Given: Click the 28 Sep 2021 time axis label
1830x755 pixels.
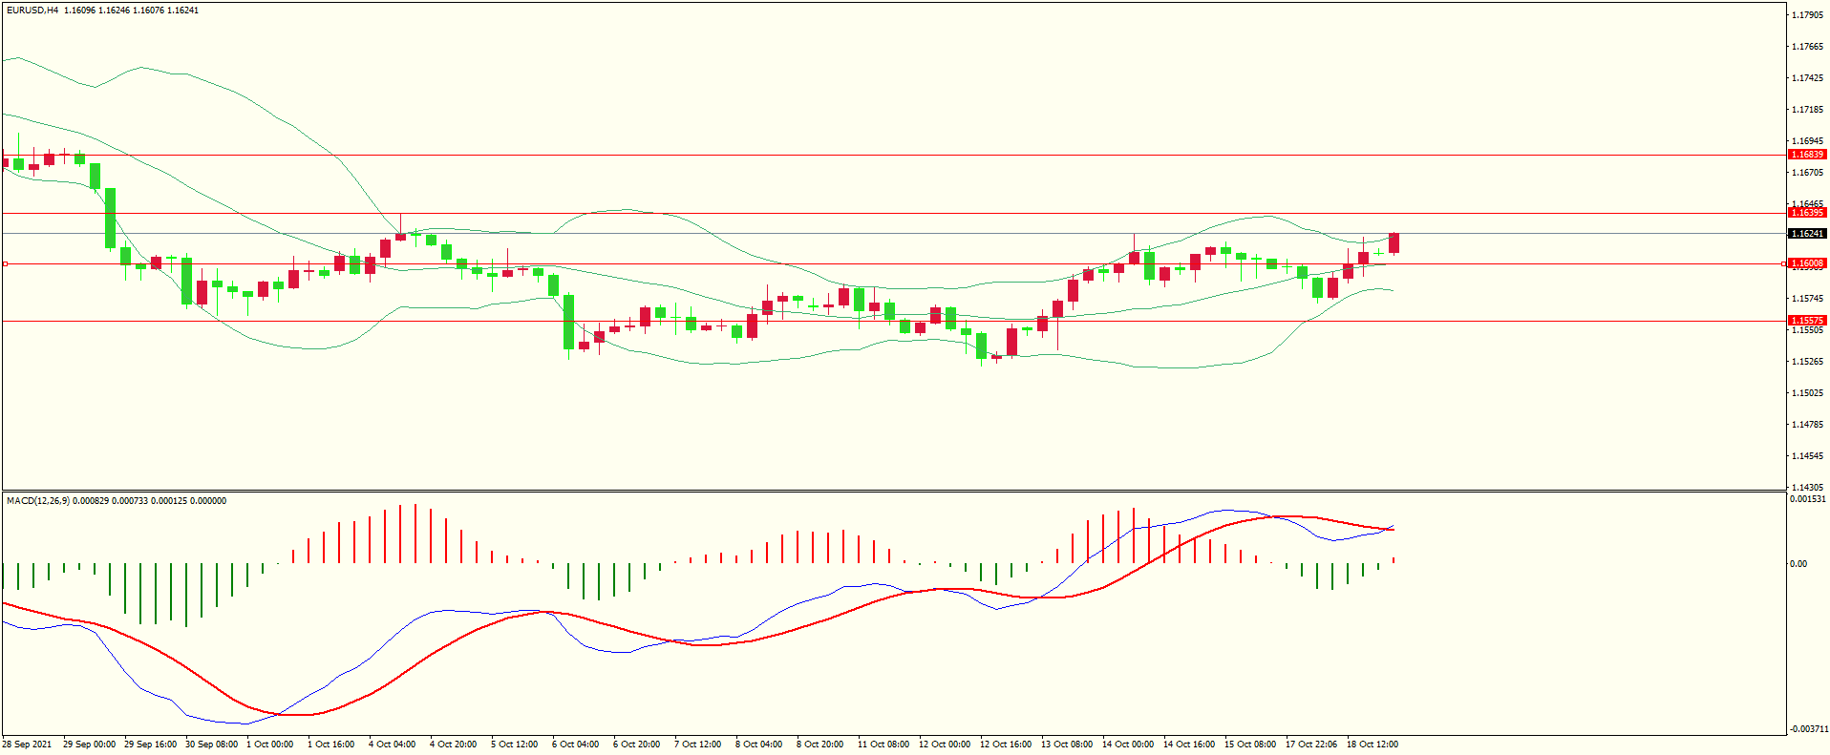Looking at the screenshot, I should pos(28,745).
